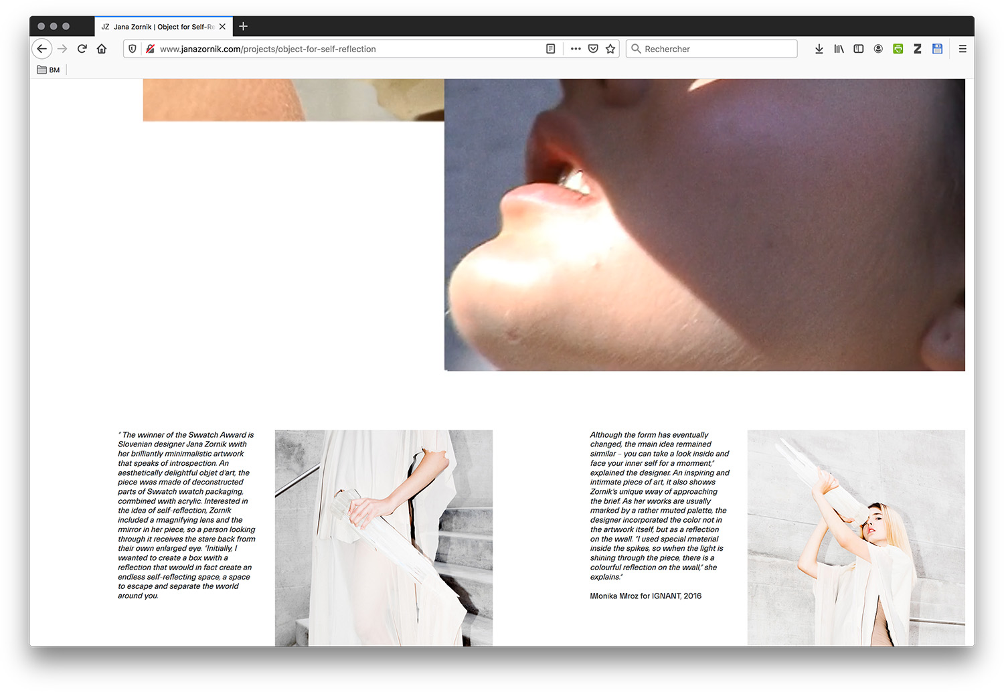Click the Zotero Z extension icon

(918, 49)
